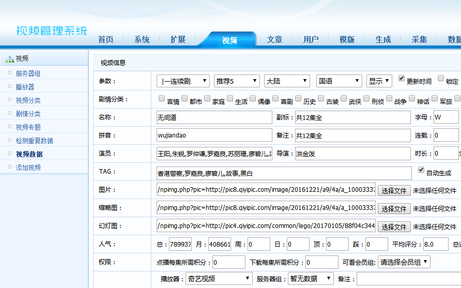
Task: Click the 月 popularity field 408661
Action: pos(220,244)
